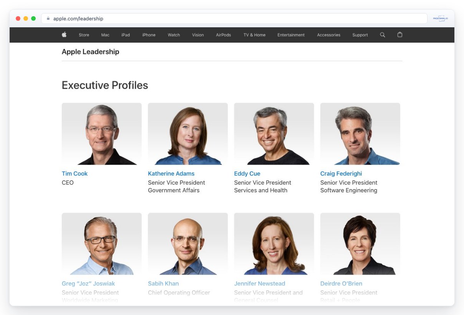Open Tim Cook's profile link

(x=75, y=173)
